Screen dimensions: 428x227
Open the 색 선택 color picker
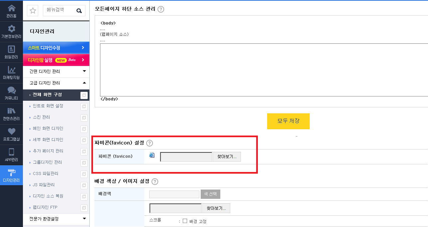pyautogui.click(x=210, y=194)
